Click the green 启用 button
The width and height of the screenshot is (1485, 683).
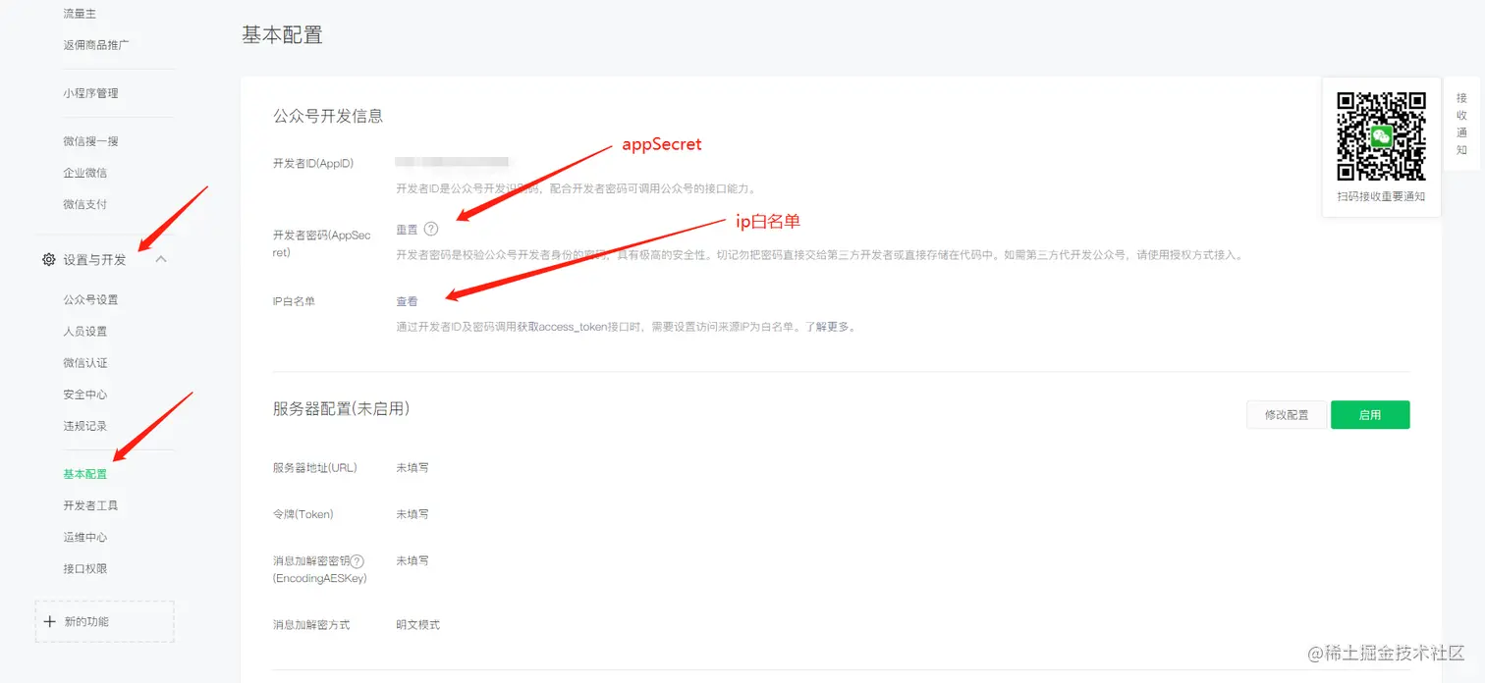click(1370, 415)
